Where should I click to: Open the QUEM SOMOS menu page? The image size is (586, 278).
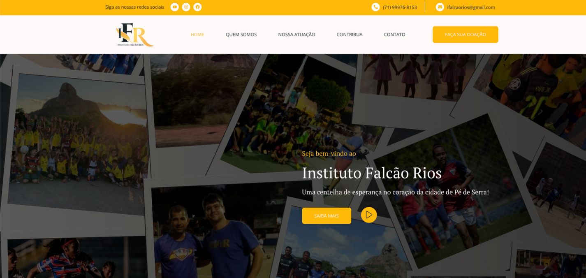tap(241, 35)
